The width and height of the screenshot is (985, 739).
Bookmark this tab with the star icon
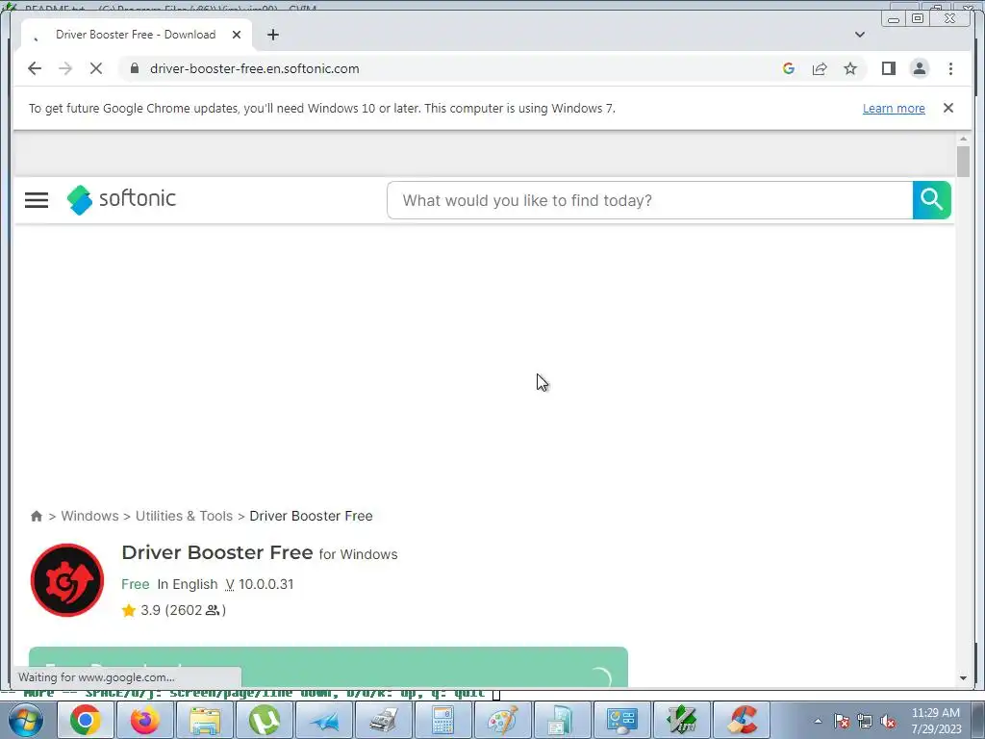pos(850,68)
